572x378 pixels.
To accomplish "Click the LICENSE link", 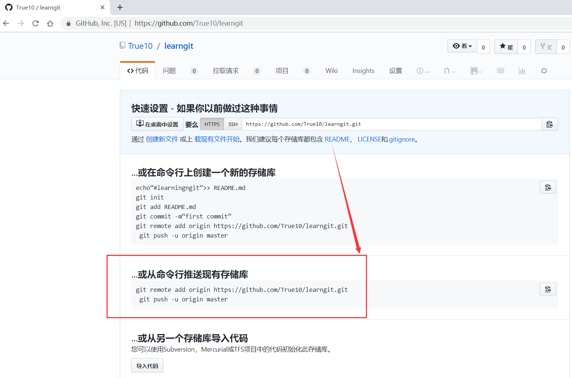I will coord(369,139).
